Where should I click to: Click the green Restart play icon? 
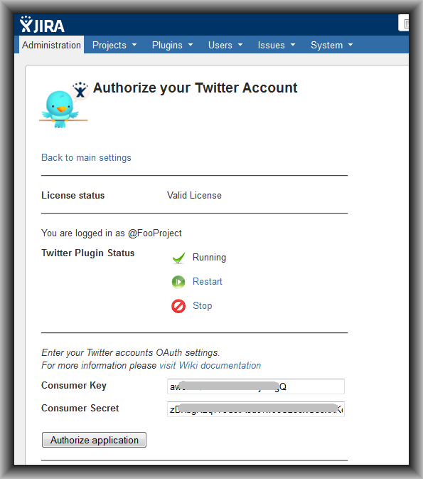178,282
